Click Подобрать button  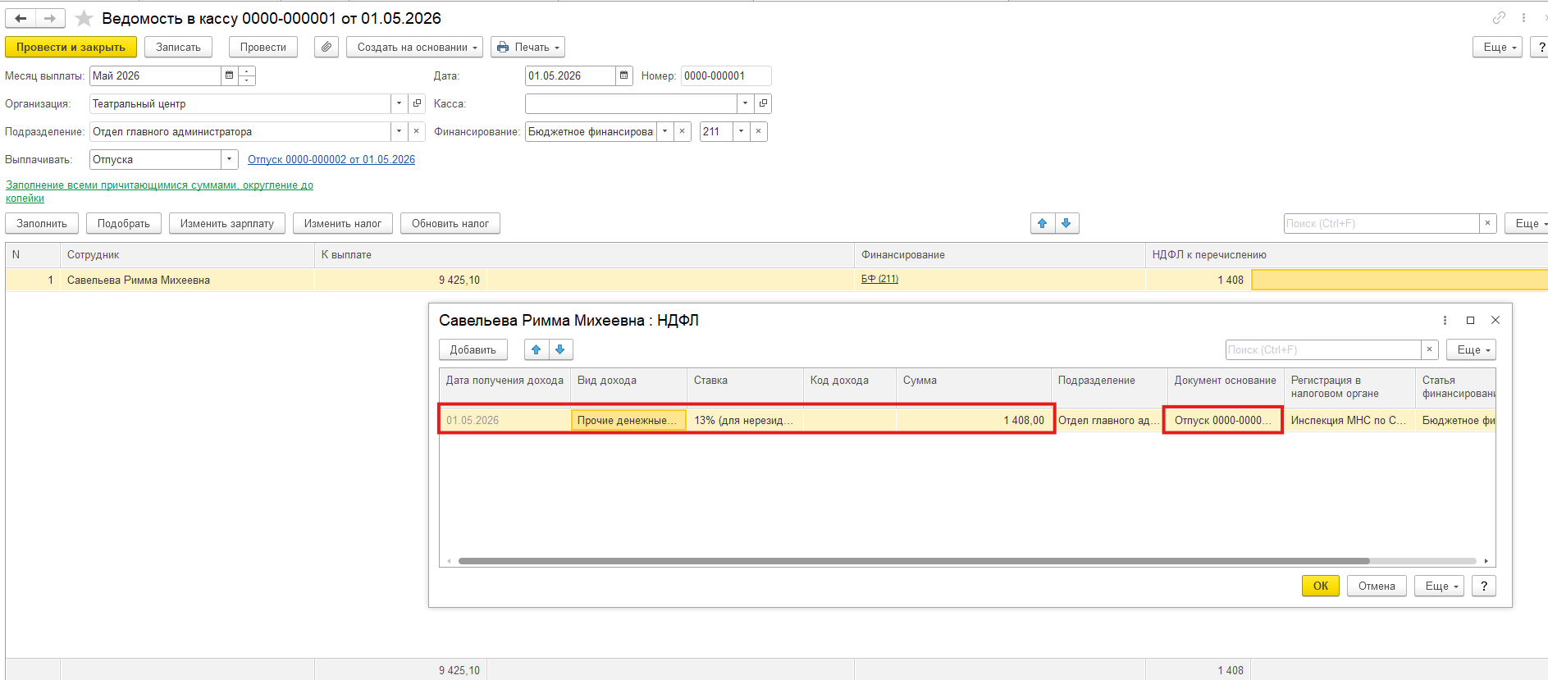[x=123, y=223]
